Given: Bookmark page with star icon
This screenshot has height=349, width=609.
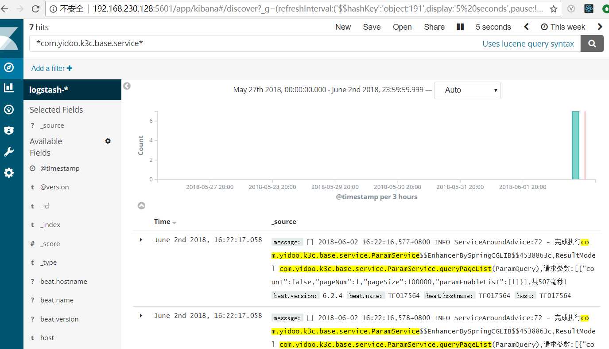Looking at the screenshot, I should click(x=554, y=9).
